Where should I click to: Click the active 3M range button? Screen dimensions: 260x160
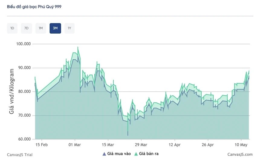pyautogui.click(x=55, y=28)
